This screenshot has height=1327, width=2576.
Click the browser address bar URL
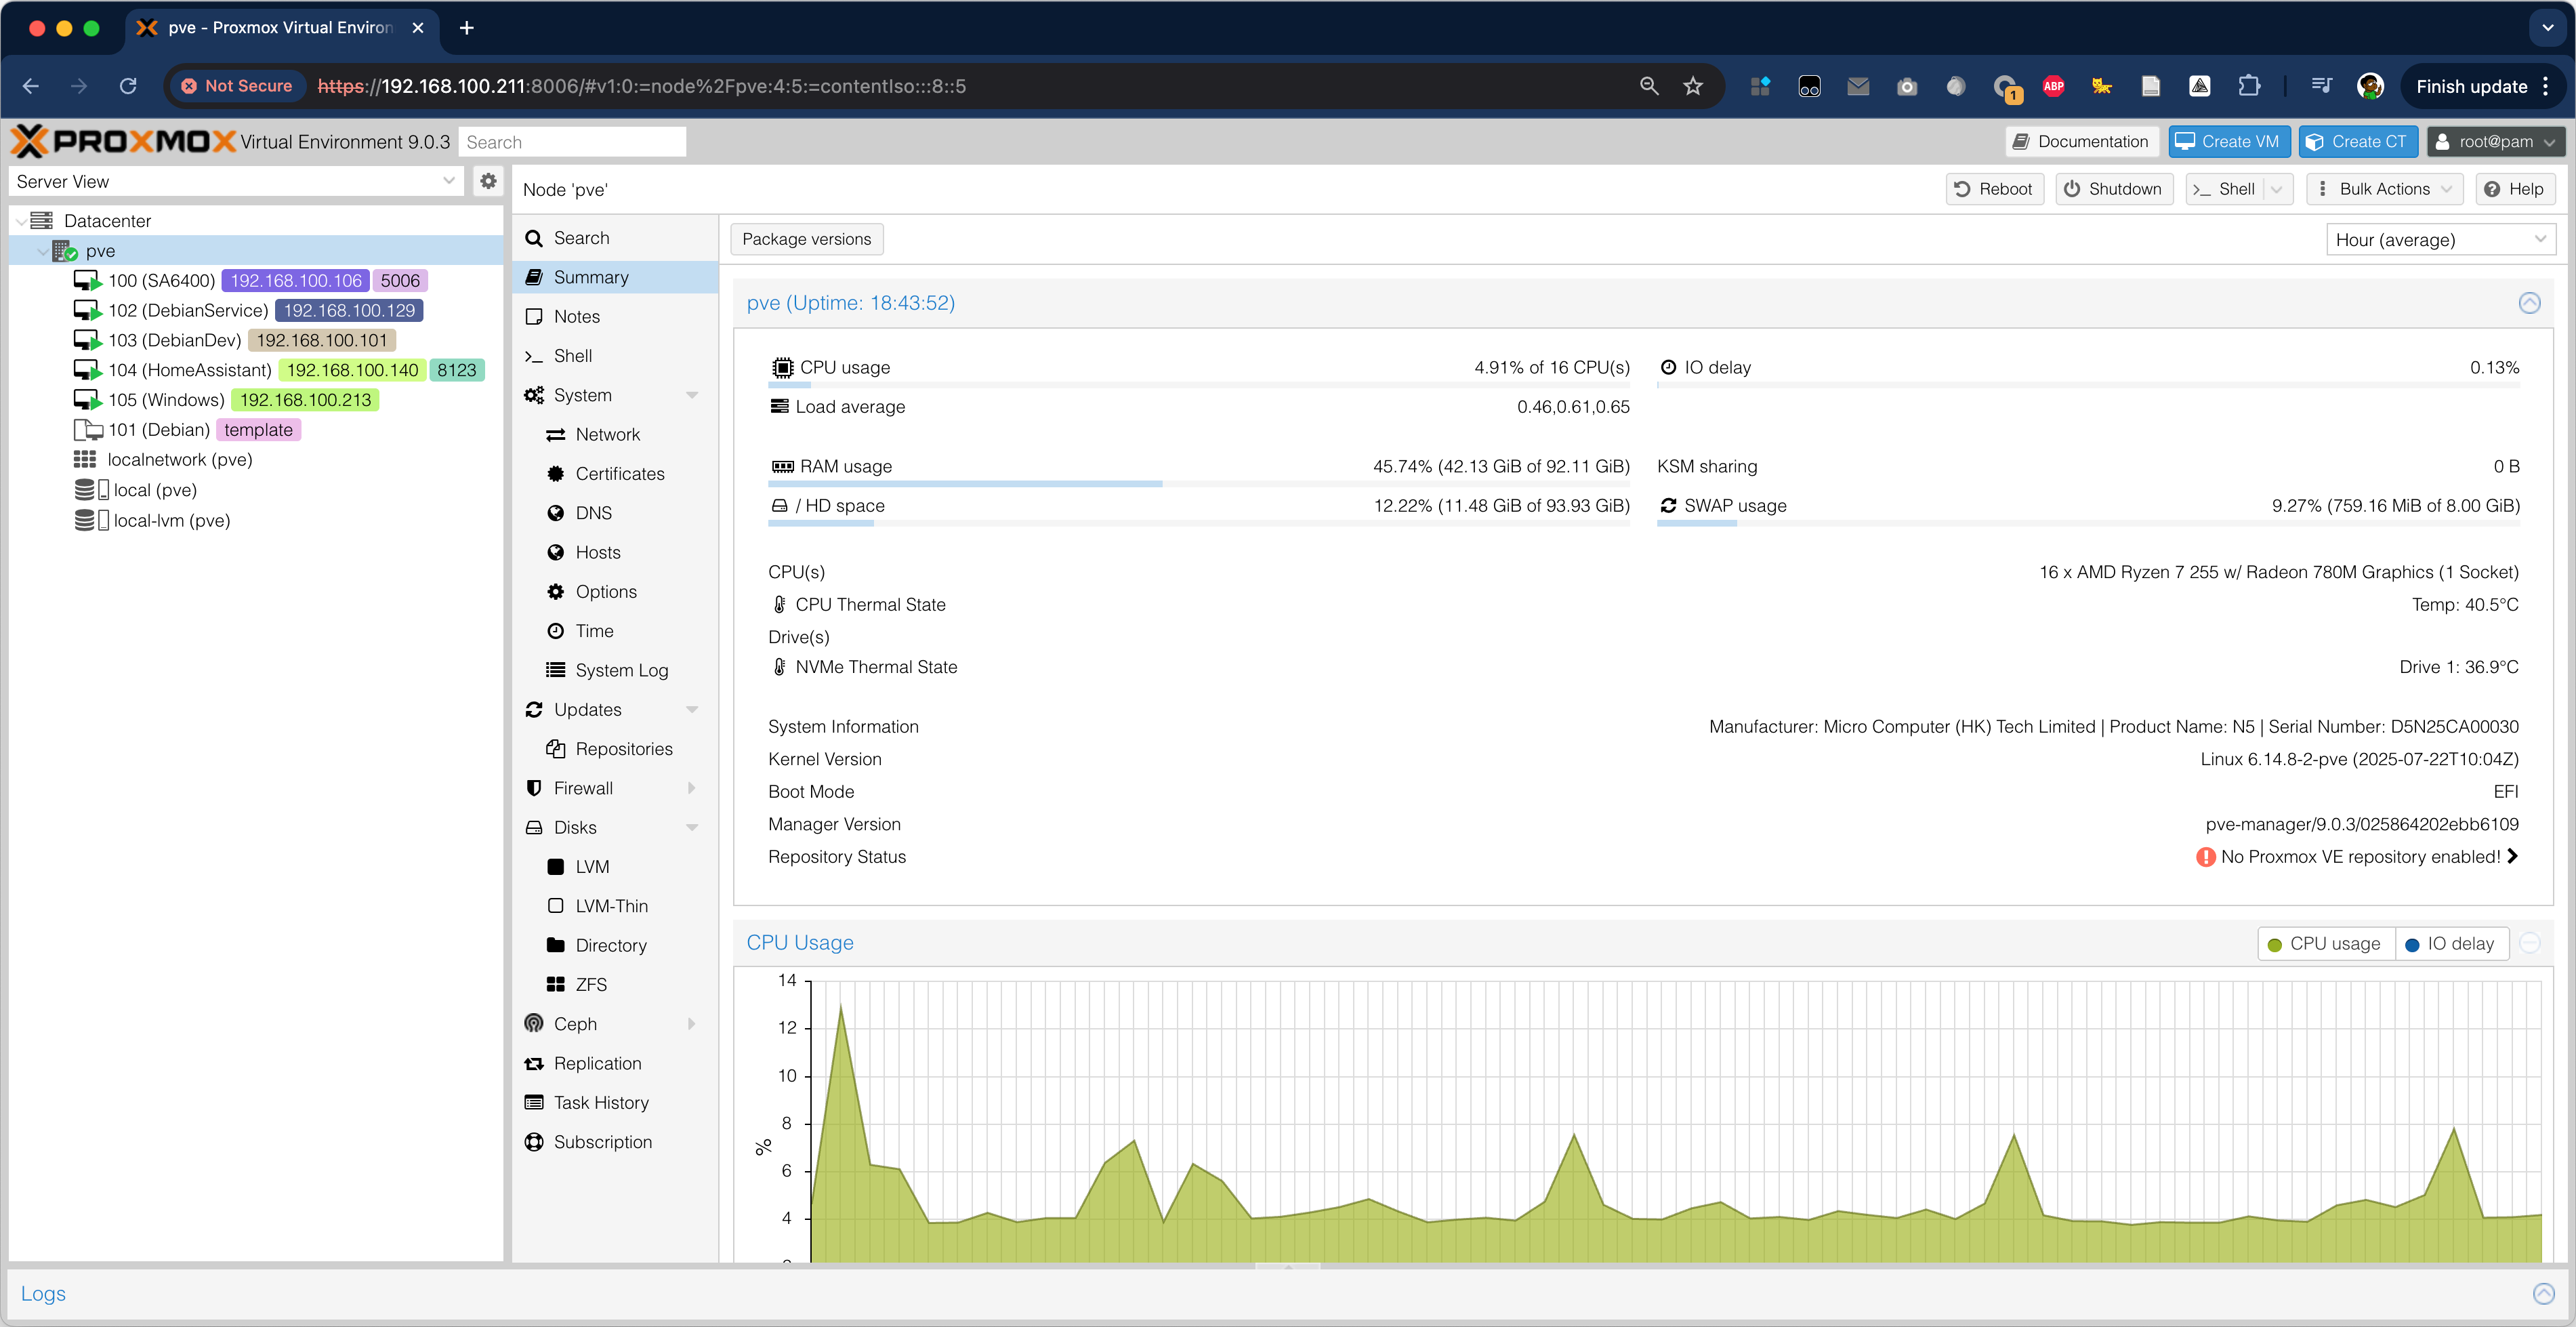641,86
